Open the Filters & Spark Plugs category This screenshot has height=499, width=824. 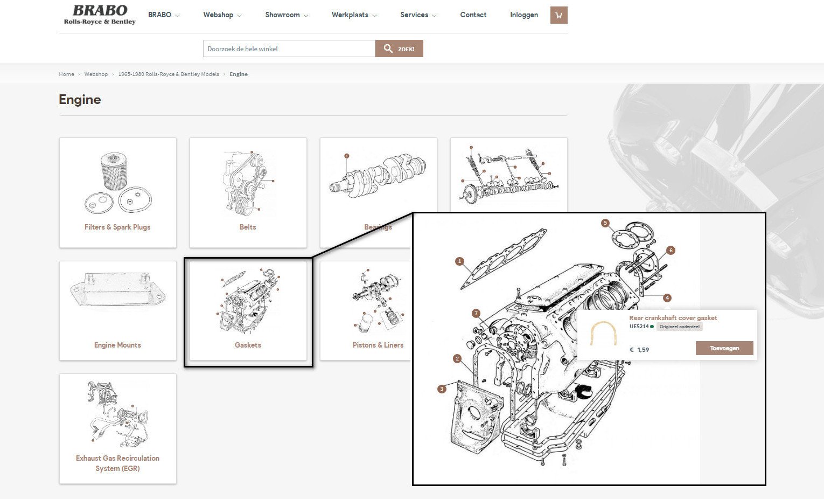117,192
